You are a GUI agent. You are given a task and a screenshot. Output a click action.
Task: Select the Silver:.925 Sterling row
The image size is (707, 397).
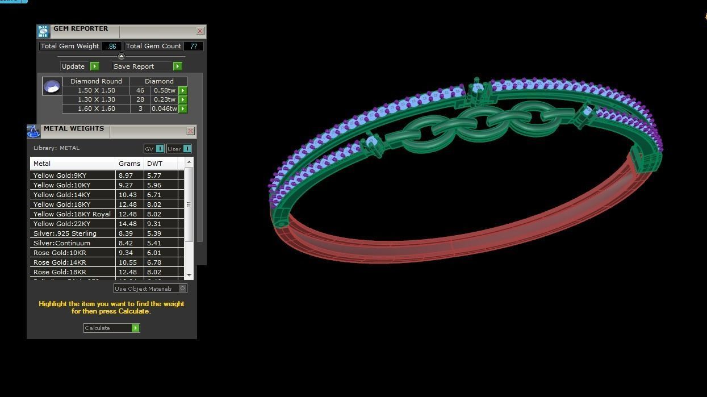click(x=107, y=233)
